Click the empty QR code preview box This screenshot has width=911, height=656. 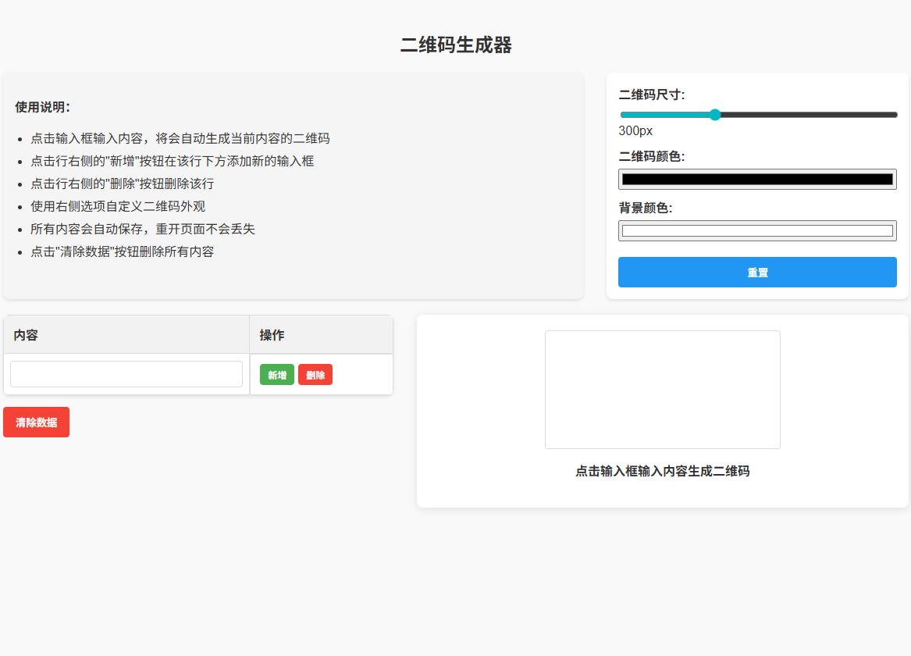(662, 389)
